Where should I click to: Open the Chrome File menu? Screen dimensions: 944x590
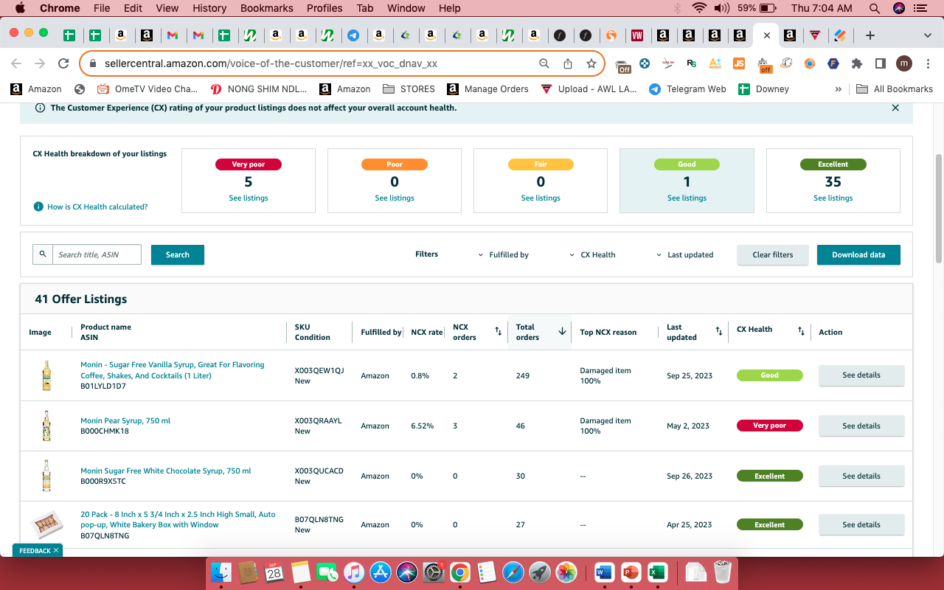click(102, 8)
